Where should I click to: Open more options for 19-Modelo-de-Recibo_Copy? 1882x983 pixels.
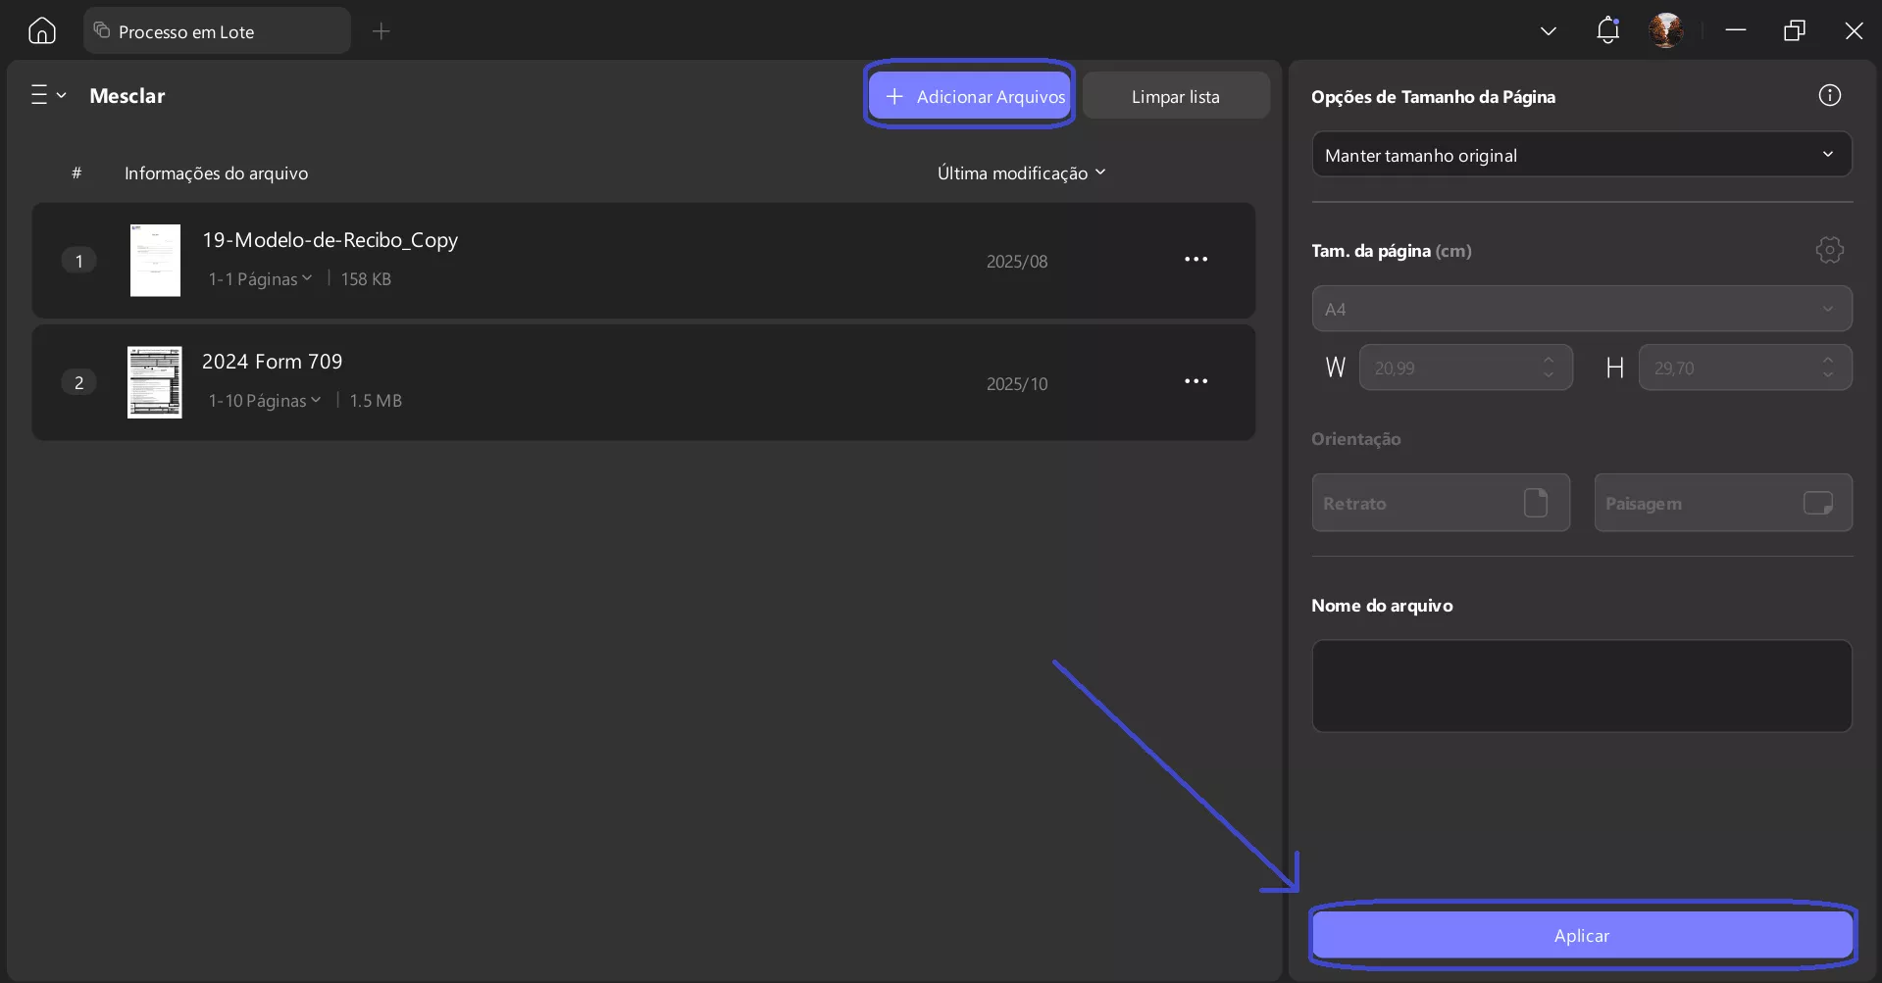tap(1195, 259)
